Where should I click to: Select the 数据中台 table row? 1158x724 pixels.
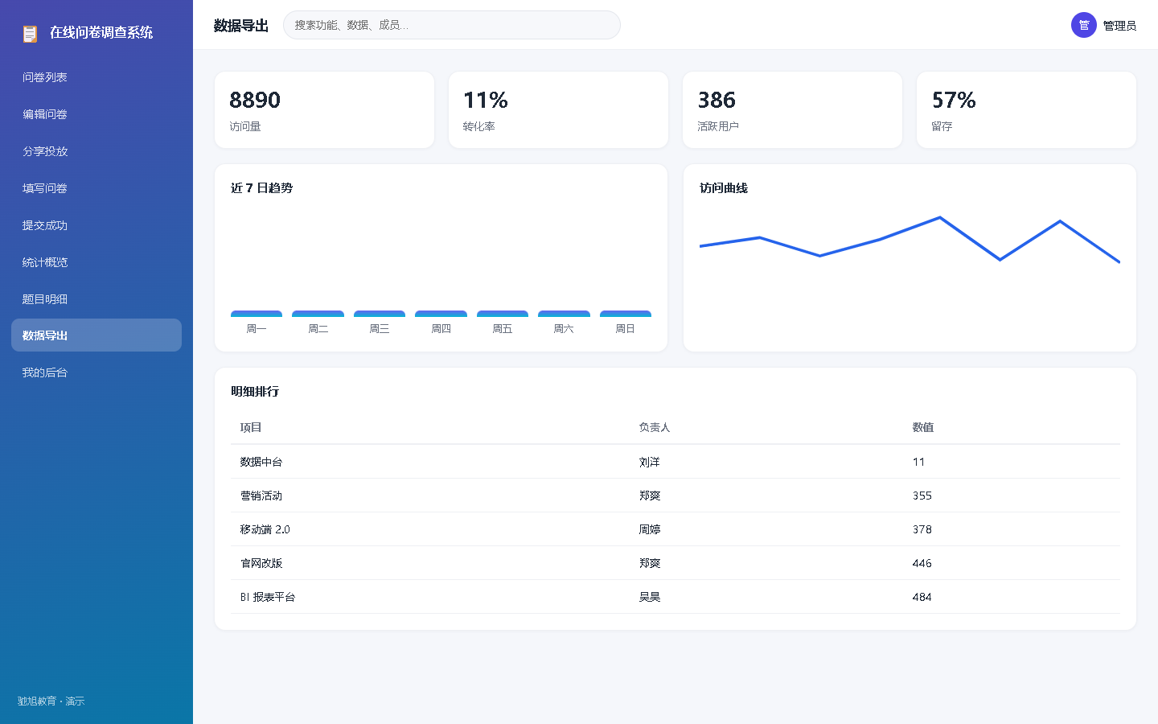675,462
